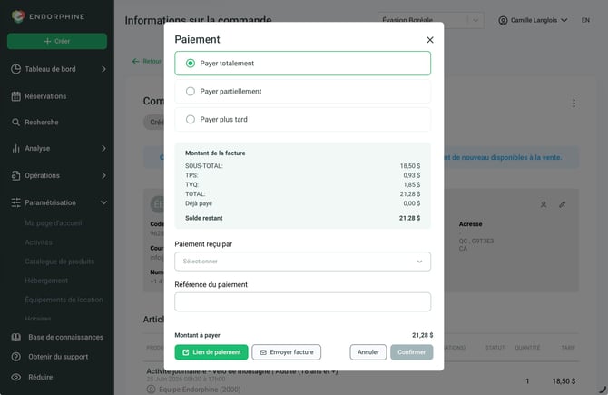608x395 pixels.
Task: Close the Paiement dialog with X icon
Action: (x=429, y=40)
